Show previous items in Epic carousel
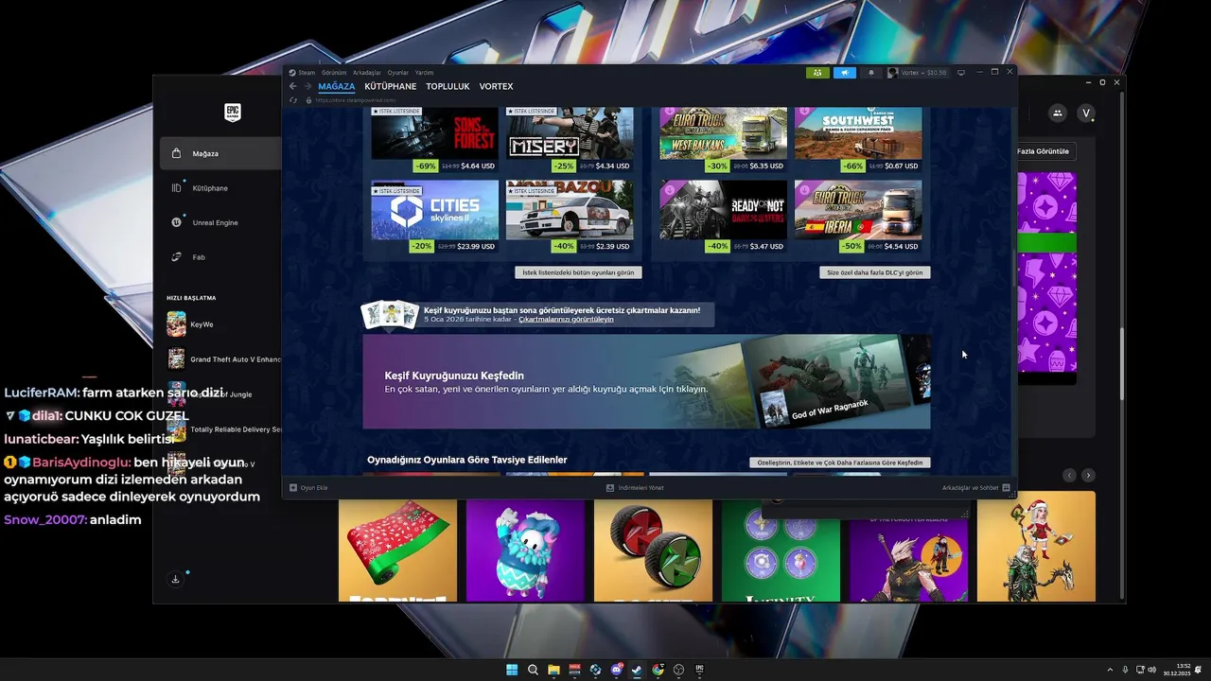The width and height of the screenshot is (1211, 681). 1069,475
